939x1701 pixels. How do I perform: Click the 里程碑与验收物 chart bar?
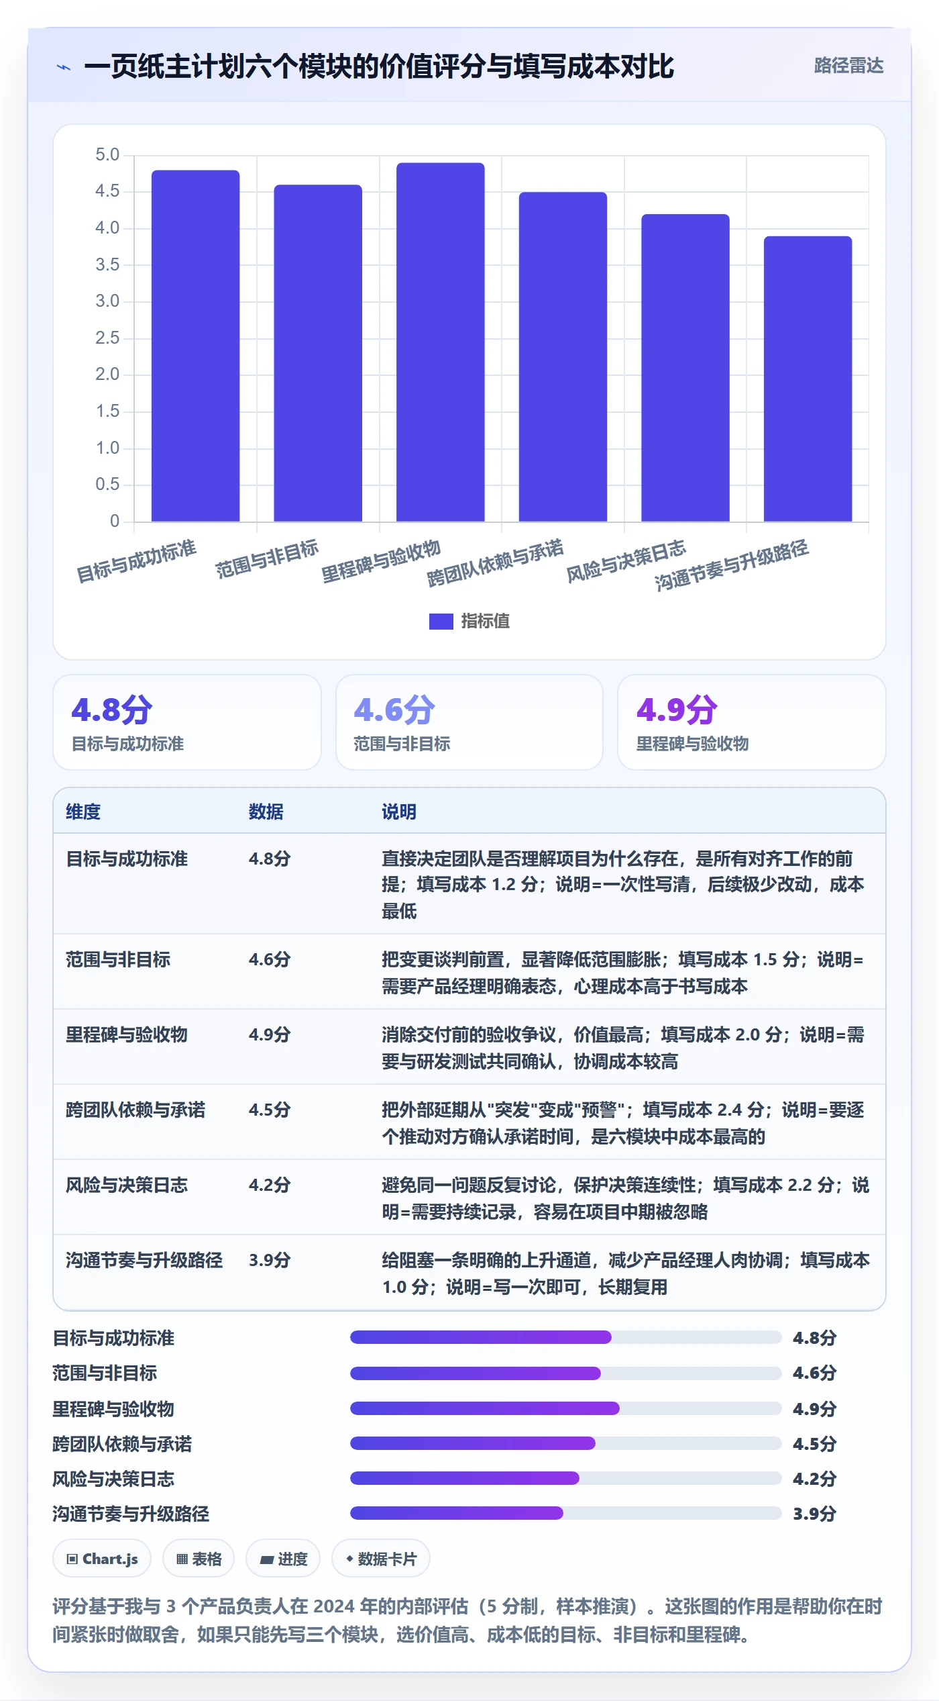click(441, 342)
